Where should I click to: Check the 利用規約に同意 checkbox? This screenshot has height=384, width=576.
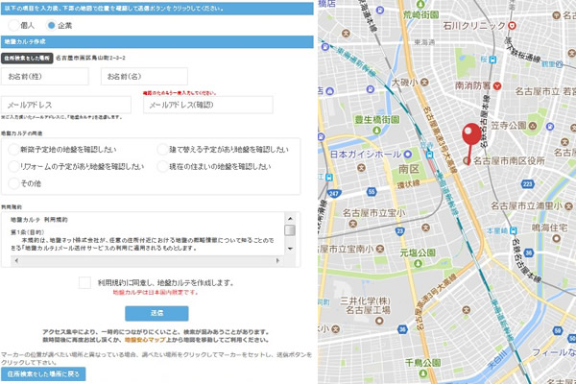pos(84,282)
